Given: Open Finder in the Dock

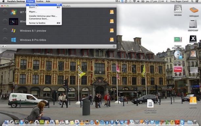Looking at the screenshot, I should pyautogui.click(x=7, y=122).
